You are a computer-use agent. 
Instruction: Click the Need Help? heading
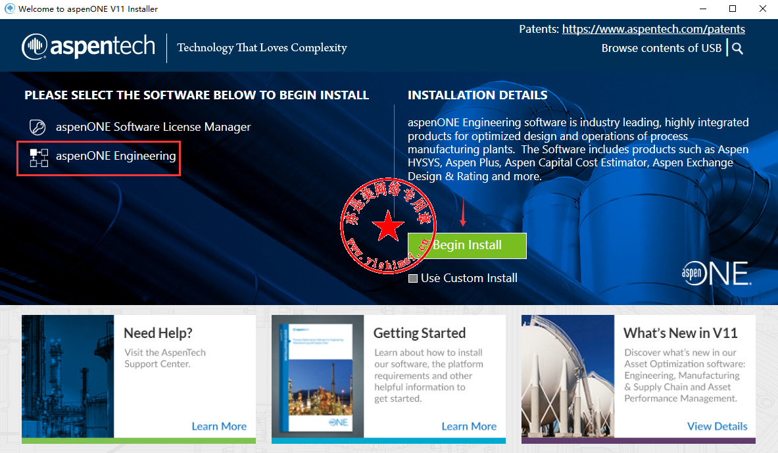tap(158, 333)
